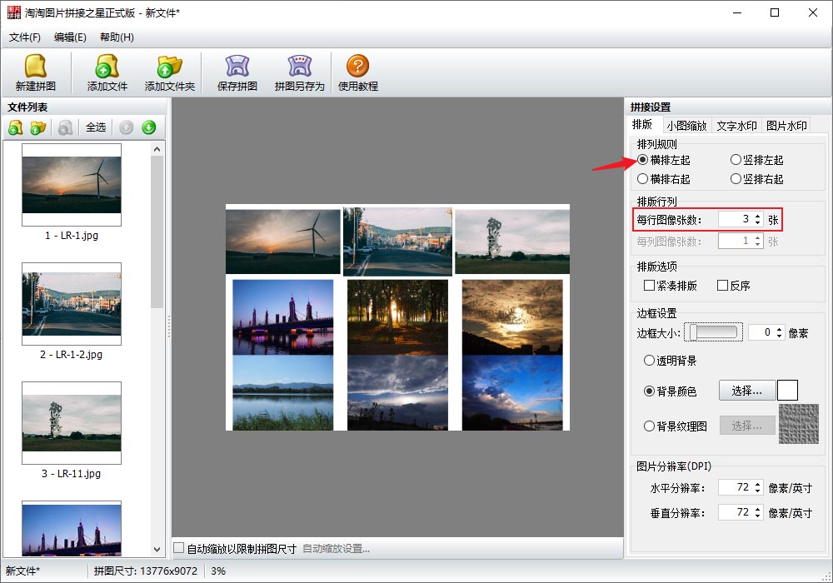
Task: Click the forest sunlight image in collage preview
Action: [397, 317]
